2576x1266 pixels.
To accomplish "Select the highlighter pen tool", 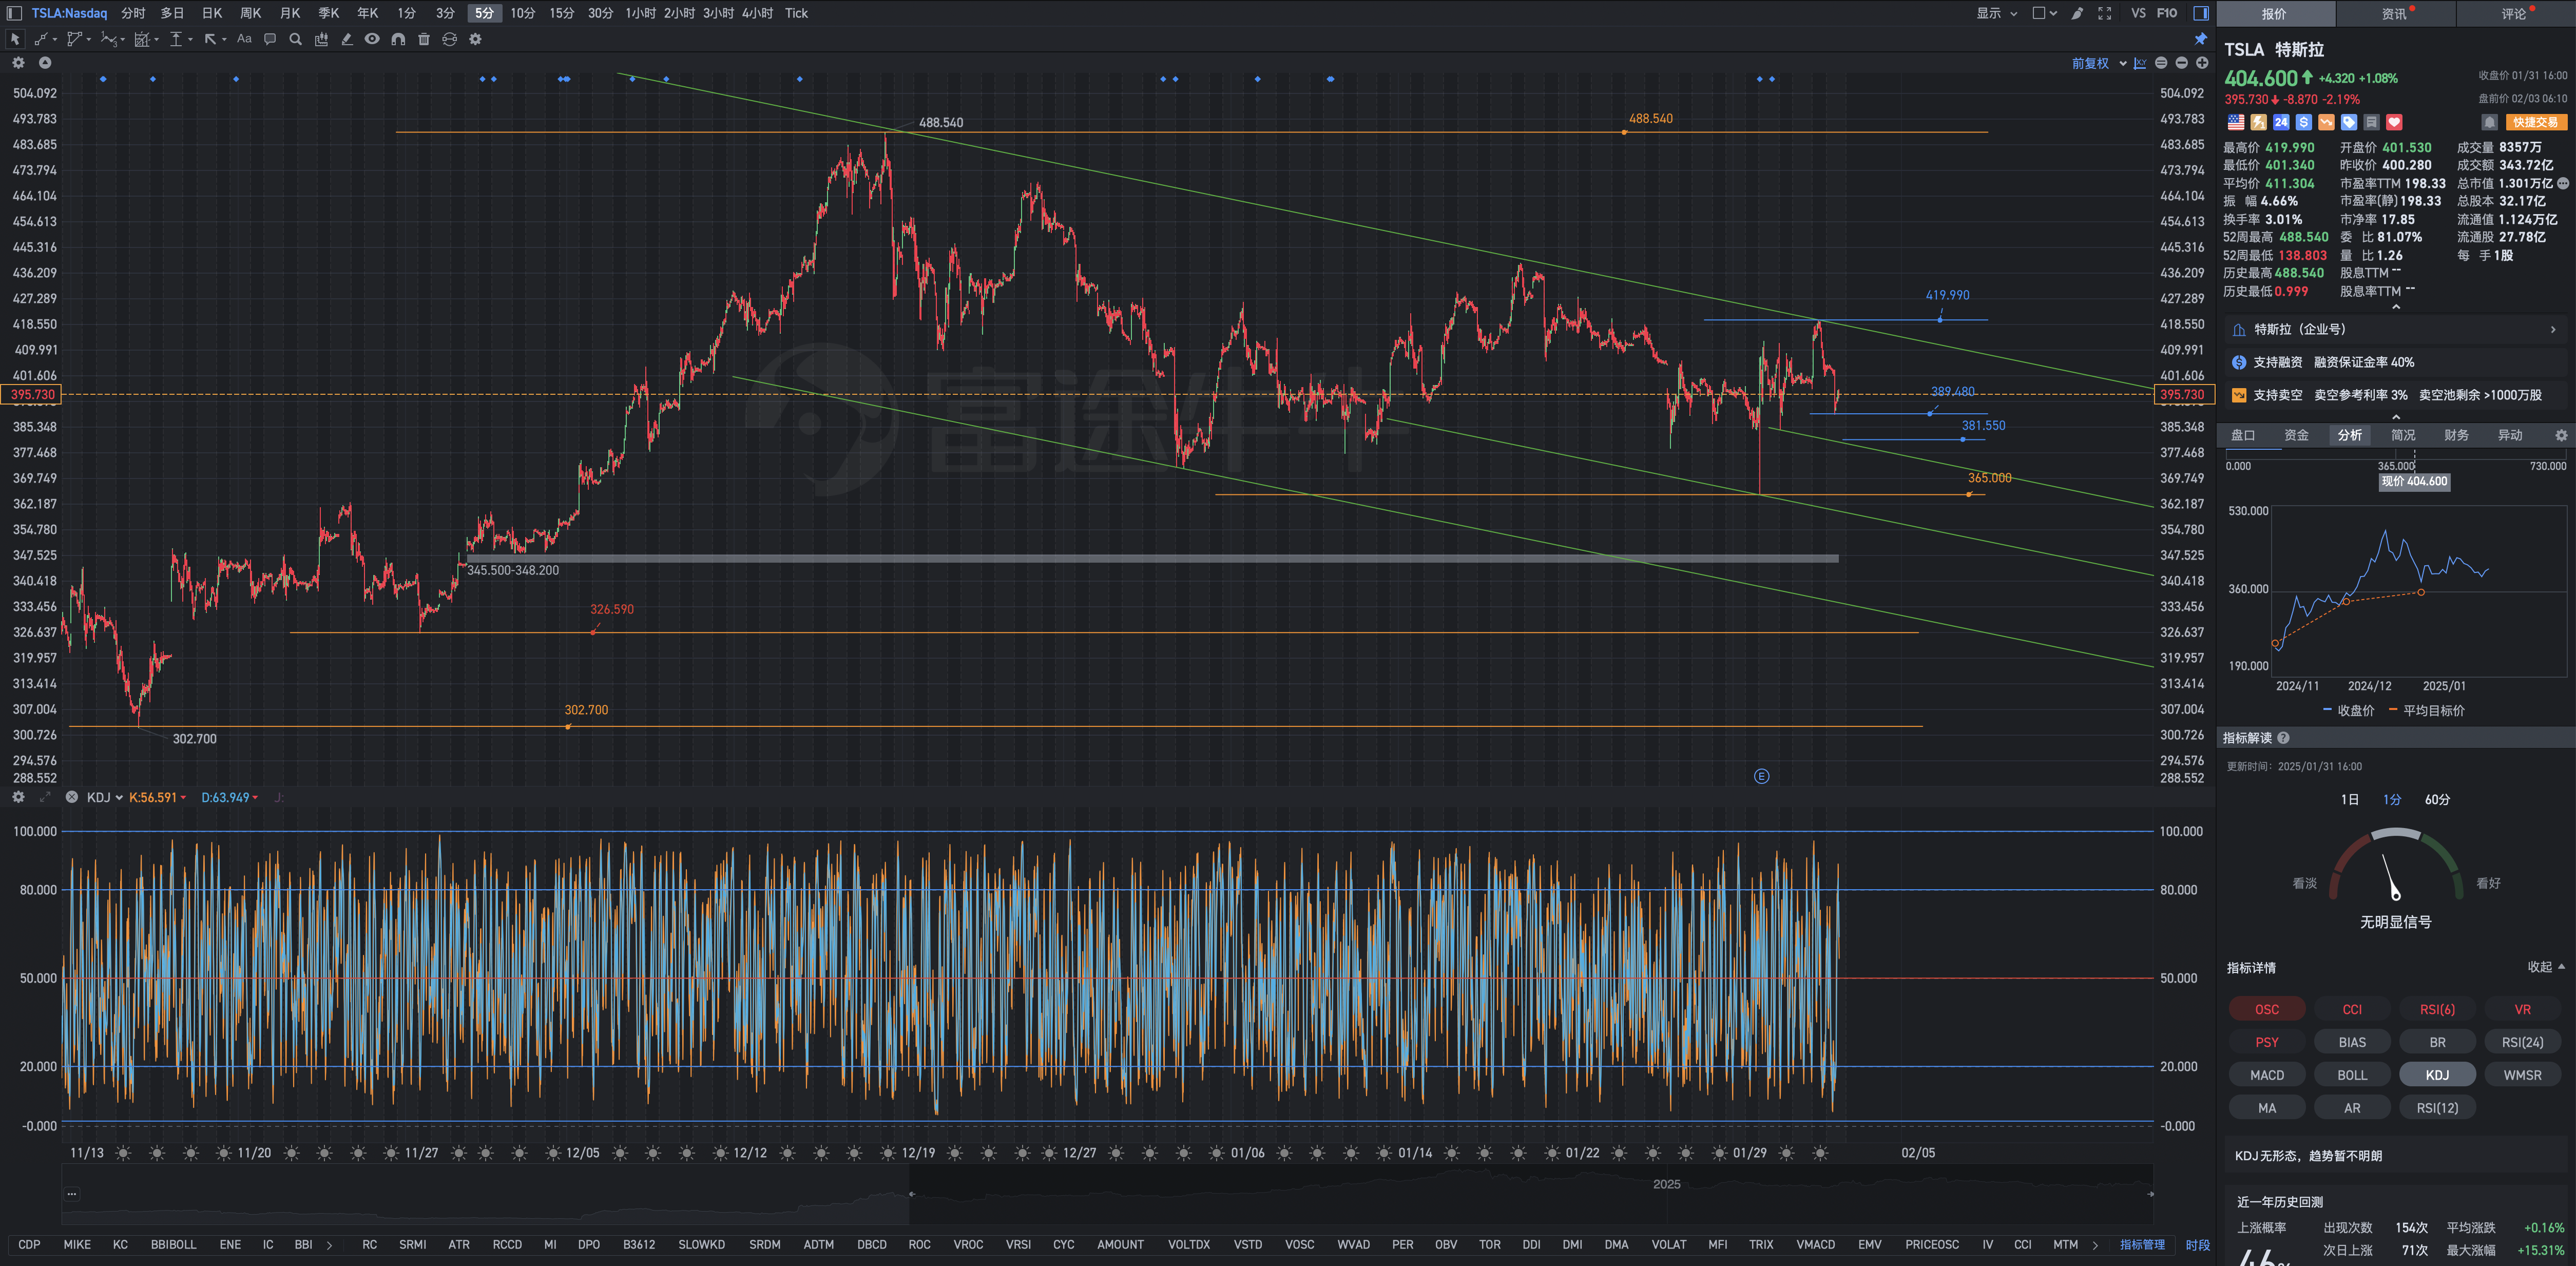I will point(347,39).
